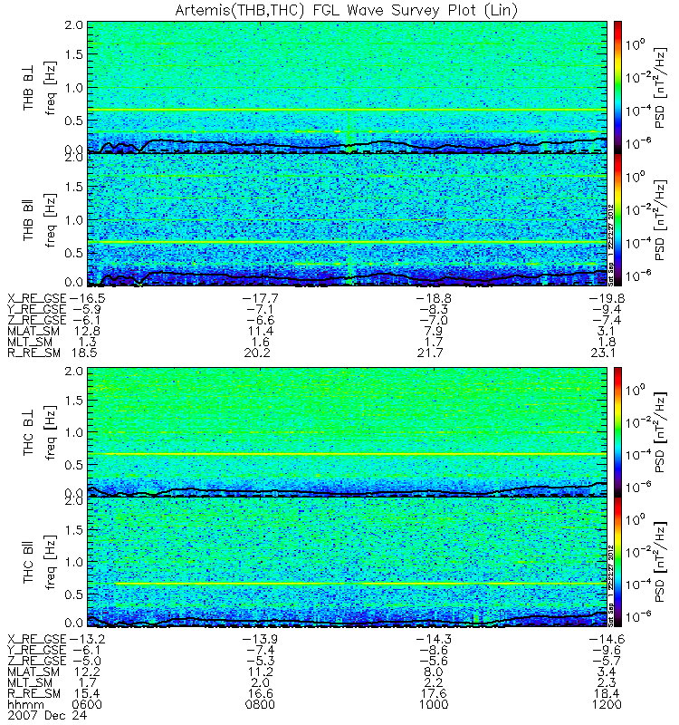Click the THC X_RE_GSE value -13.9

pyautogui.click(x=260, y=639)
